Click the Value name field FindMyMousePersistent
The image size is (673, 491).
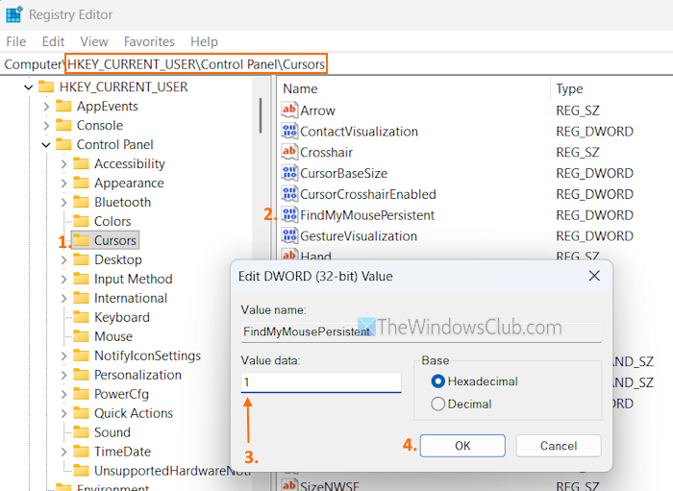tap(421, 331)
